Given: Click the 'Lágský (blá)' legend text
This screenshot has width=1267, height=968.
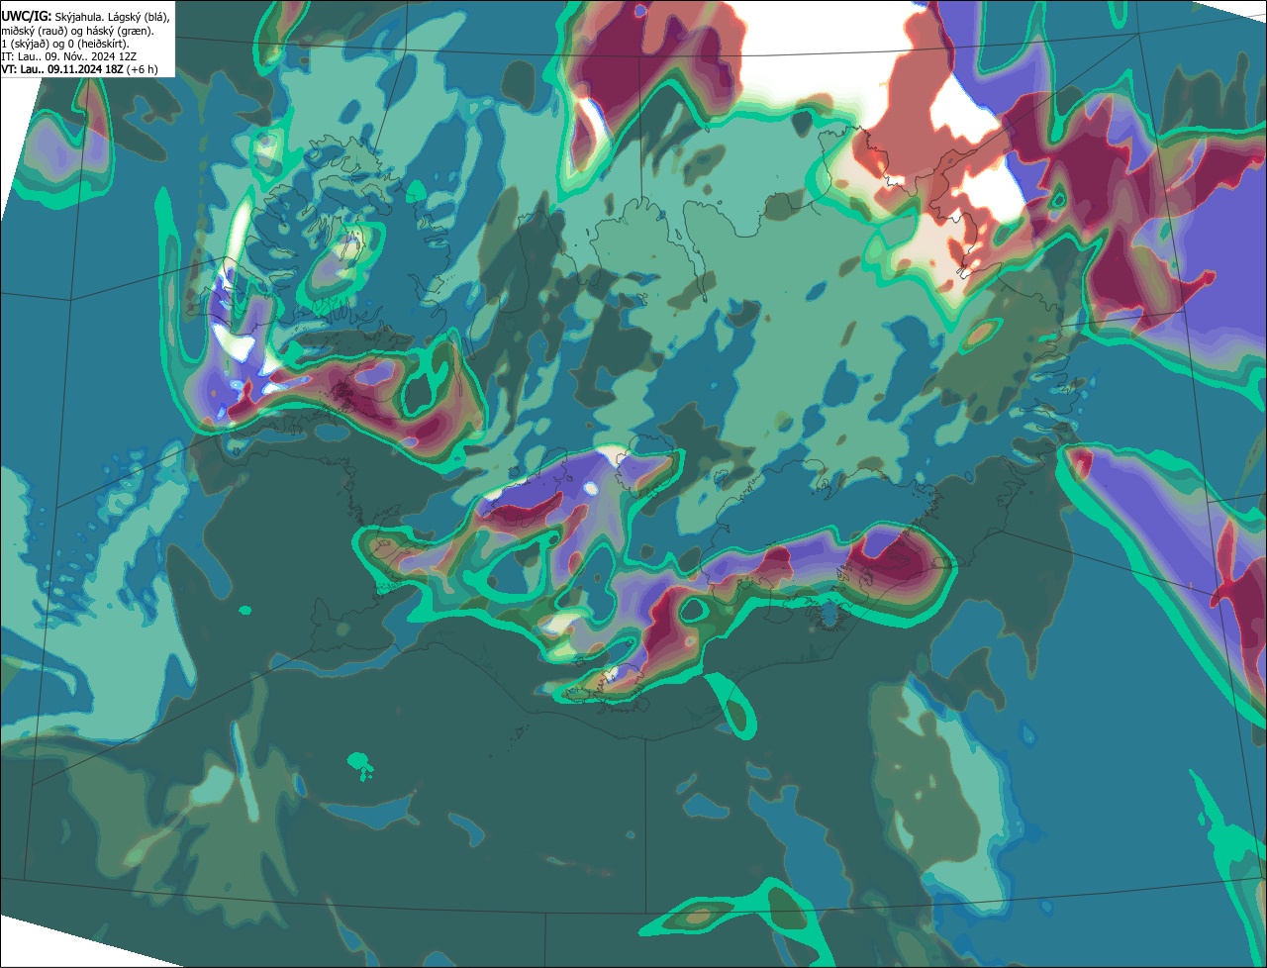Looking at the screenshot, I should coord(140,17).
